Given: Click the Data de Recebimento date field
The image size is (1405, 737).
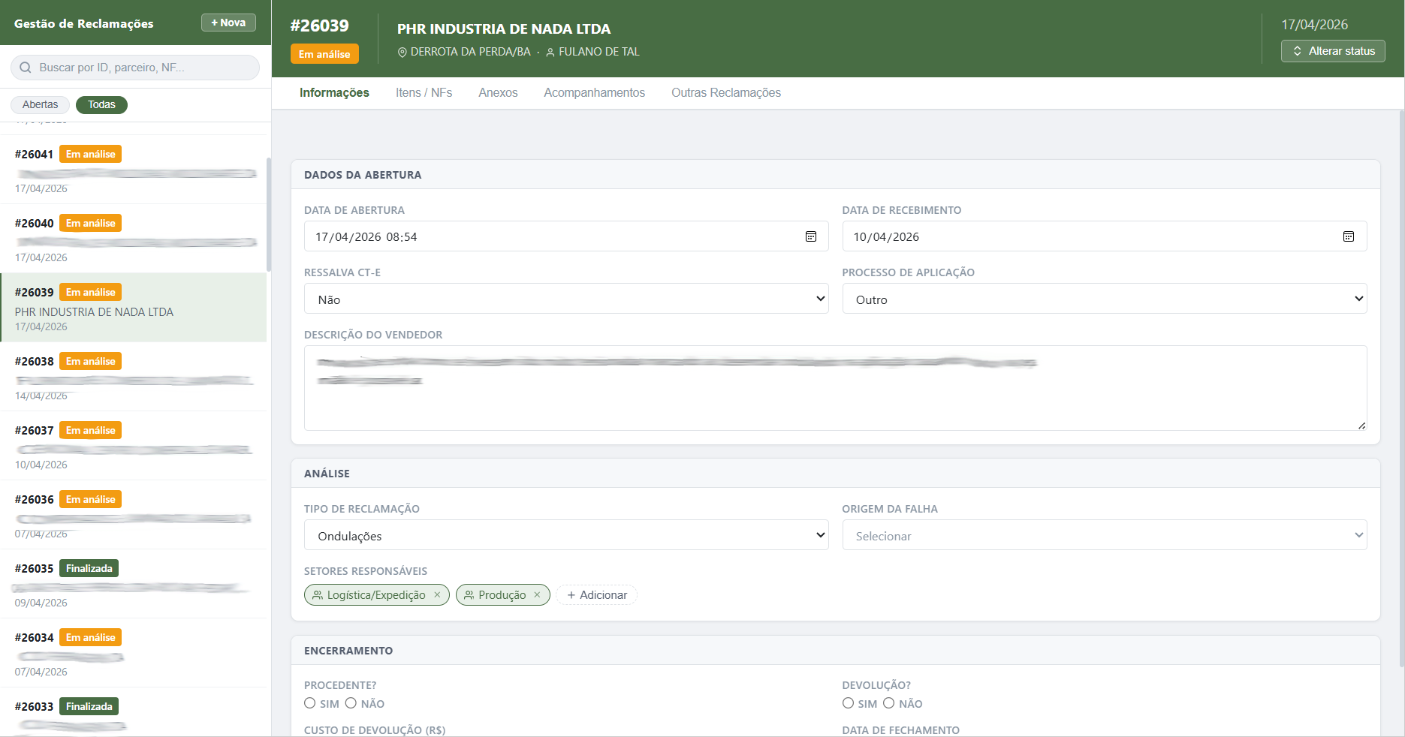Looking at the screenshot, I should tap(1105, 236).
